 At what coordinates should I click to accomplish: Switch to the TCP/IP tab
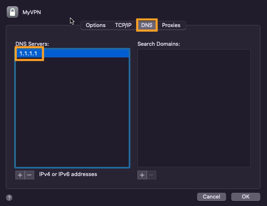click(123, 25)
